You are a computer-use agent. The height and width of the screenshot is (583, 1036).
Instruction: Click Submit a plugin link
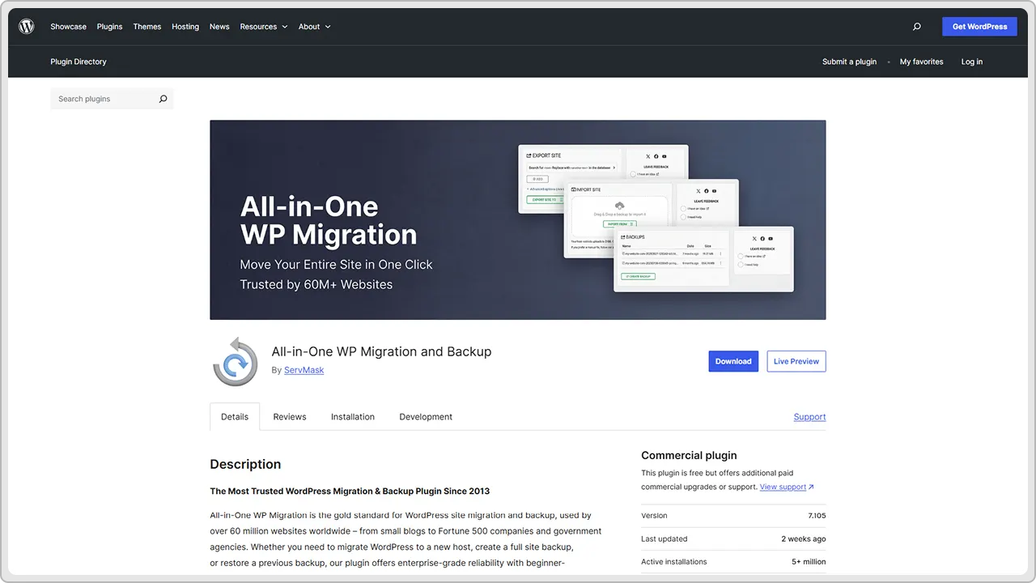point(849,62)
